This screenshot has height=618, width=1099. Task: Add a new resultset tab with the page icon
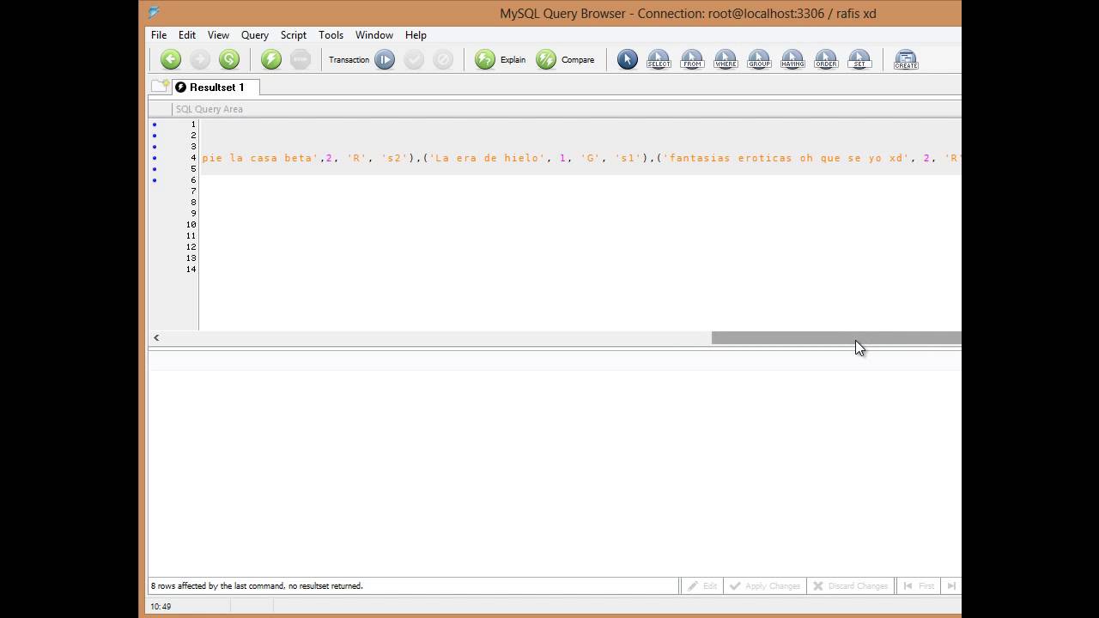160,86
